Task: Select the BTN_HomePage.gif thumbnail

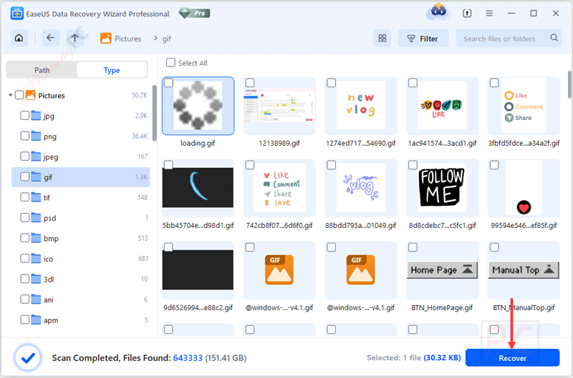Action: coord(442,270)
